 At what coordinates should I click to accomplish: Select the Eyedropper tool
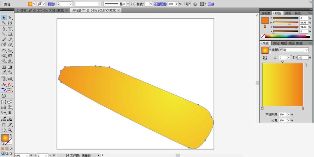3,72
